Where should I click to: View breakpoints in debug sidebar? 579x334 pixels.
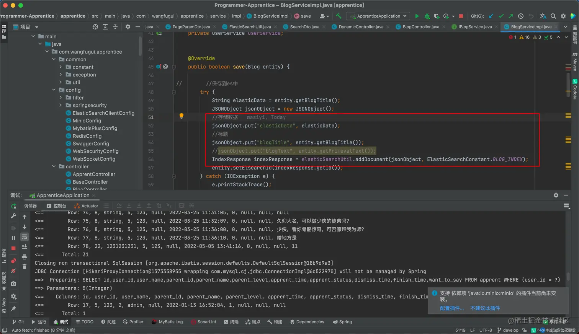coord(13,261)
